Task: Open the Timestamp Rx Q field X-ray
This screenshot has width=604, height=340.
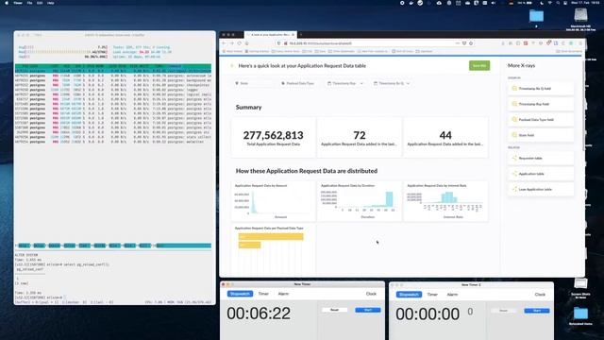Action: [541, 89]
